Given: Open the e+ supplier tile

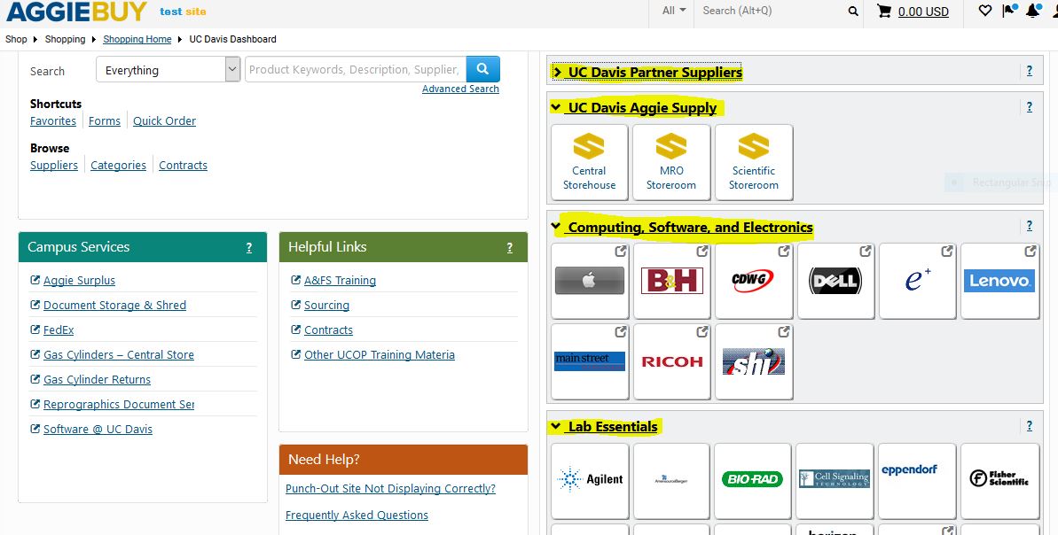Looking at the screenshot, I should 918,281.
